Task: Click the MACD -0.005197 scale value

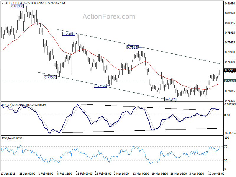Action: (x=230, y=133)
